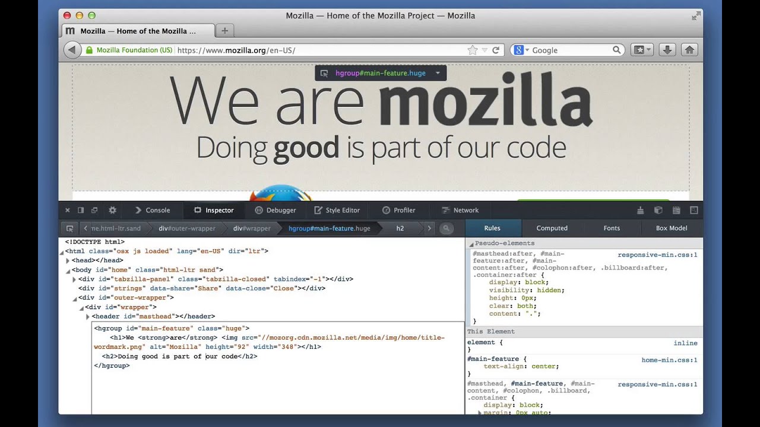Image resolution: width=760 pixels, height=427 pixels.
Task: Switch to the Debugger tab
Action: click(275, 210)
